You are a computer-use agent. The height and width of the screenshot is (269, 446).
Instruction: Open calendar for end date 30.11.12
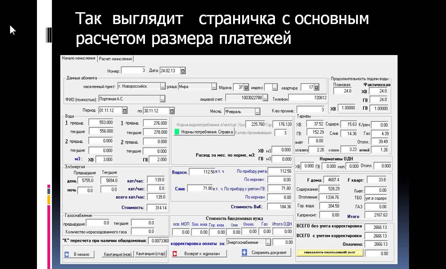(172, 111)
